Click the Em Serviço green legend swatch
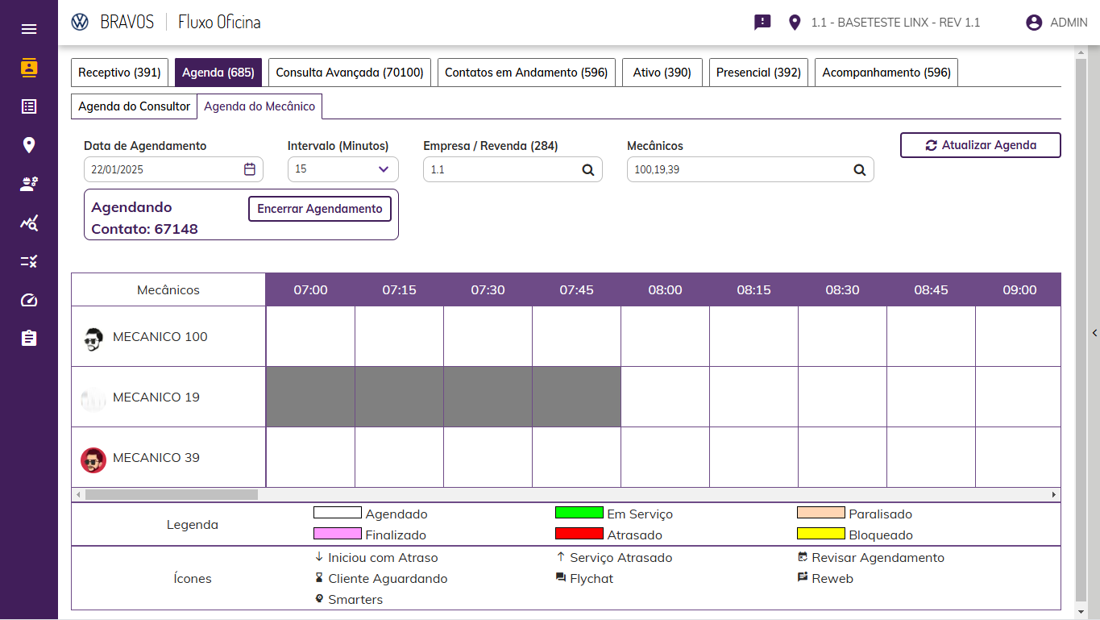The width and height of the screenshot is (1100, 620). point(579,513)
